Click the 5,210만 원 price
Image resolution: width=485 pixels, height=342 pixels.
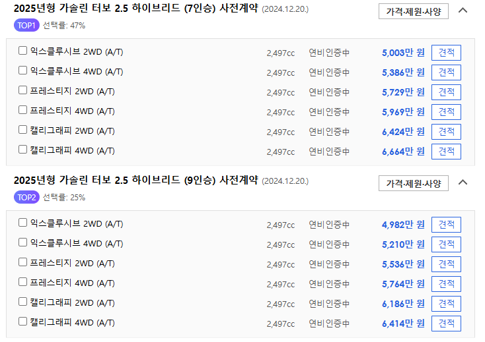coord(403,244)
